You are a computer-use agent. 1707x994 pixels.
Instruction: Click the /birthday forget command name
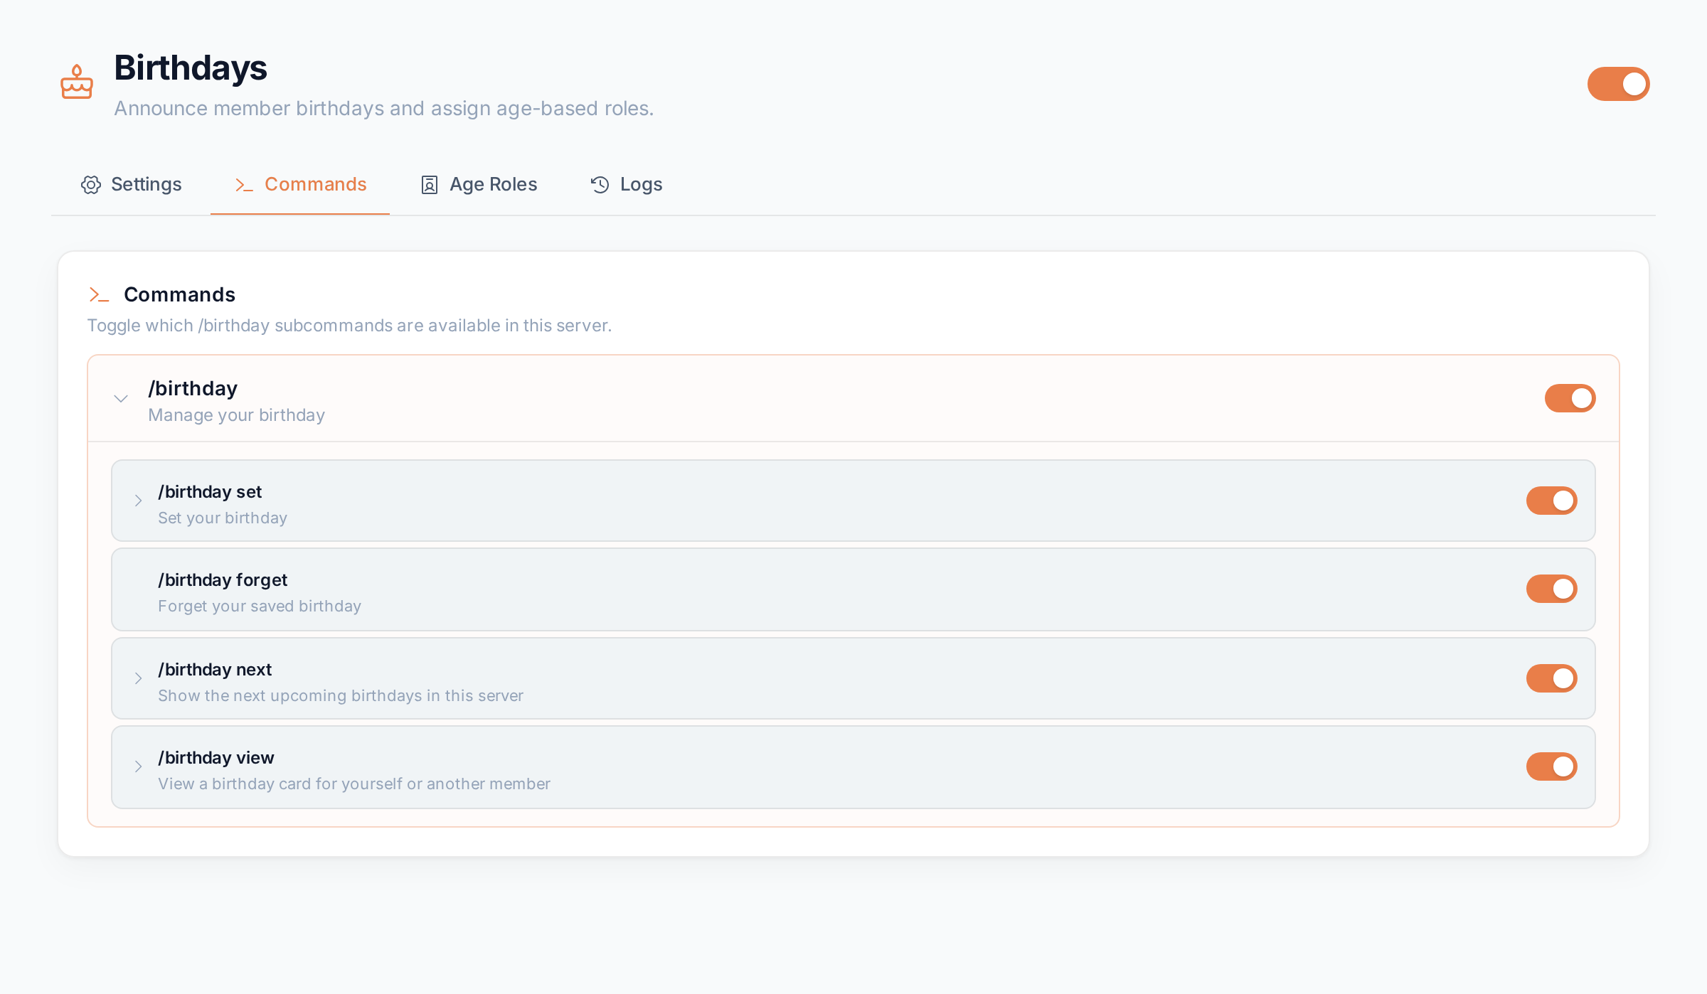[223, 580]
